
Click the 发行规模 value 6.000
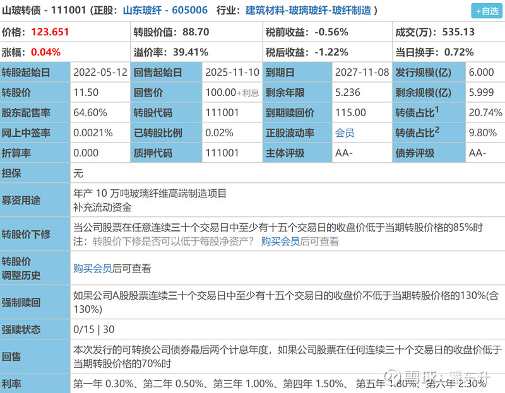click(x=481, y=72)
